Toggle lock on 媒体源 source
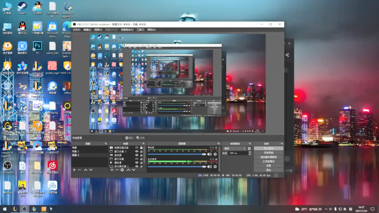The width and height of the screenshot is (379, 213). click(141, 162)
